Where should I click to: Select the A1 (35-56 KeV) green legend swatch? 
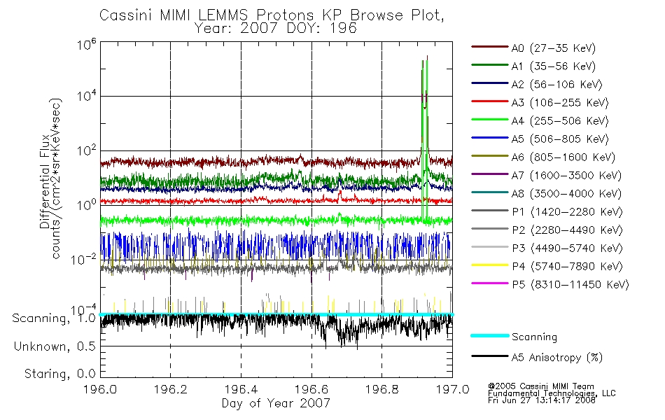click(490, 65)
